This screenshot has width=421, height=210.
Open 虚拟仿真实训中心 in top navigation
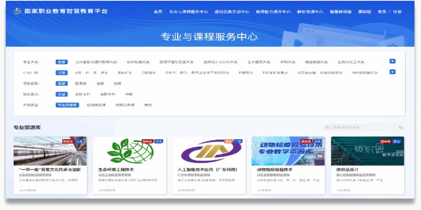(x=232, y=12)
